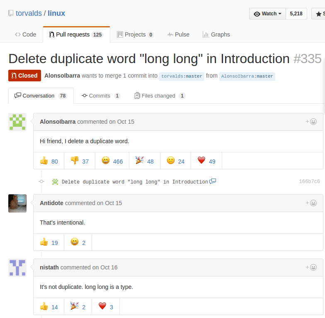Open the Files changed tab

click(x=160, y=95)
